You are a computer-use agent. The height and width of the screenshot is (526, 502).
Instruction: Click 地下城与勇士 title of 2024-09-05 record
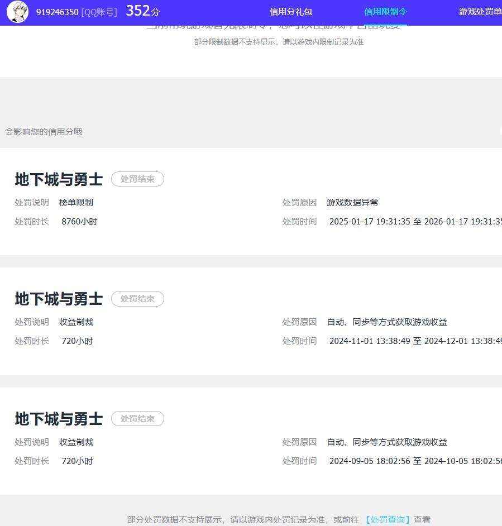(x=59, y=419)
